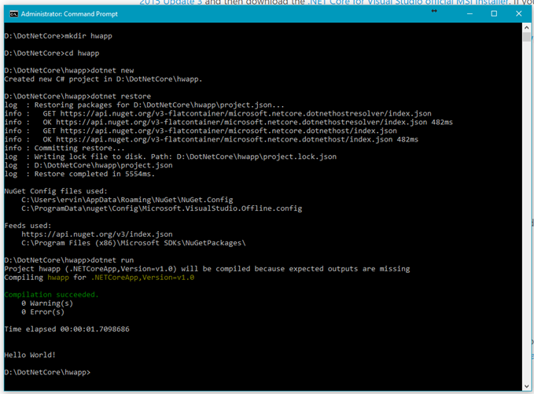Click the final 'D:\DotNetCore\hwapp>' prompt
Image resolution: width=534 pixels, height=394 pixels.
tap(47, 373)
